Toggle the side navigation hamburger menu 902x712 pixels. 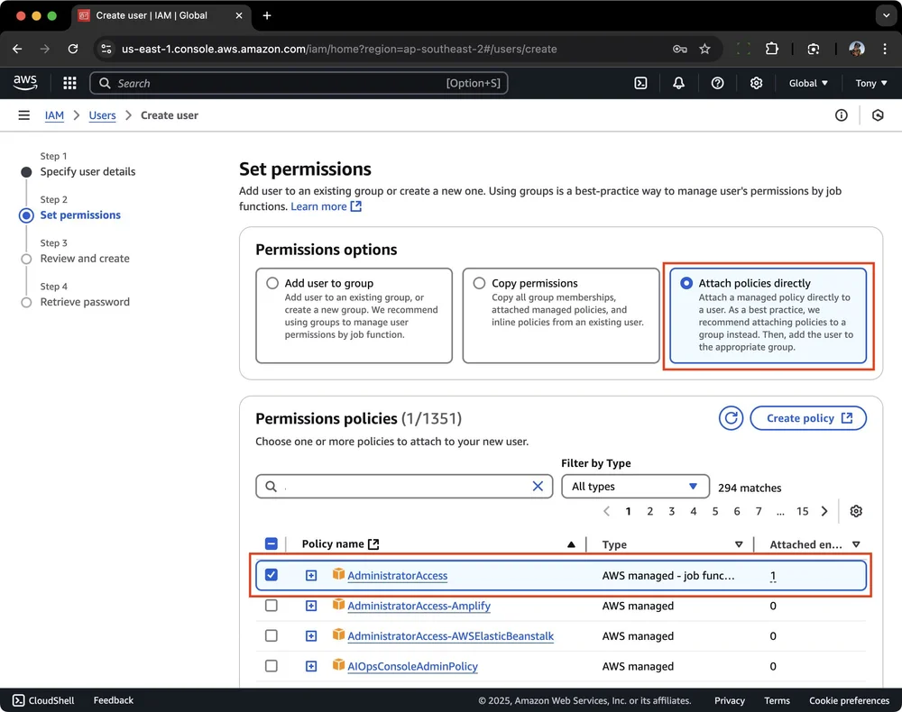(x=23, y=115)
